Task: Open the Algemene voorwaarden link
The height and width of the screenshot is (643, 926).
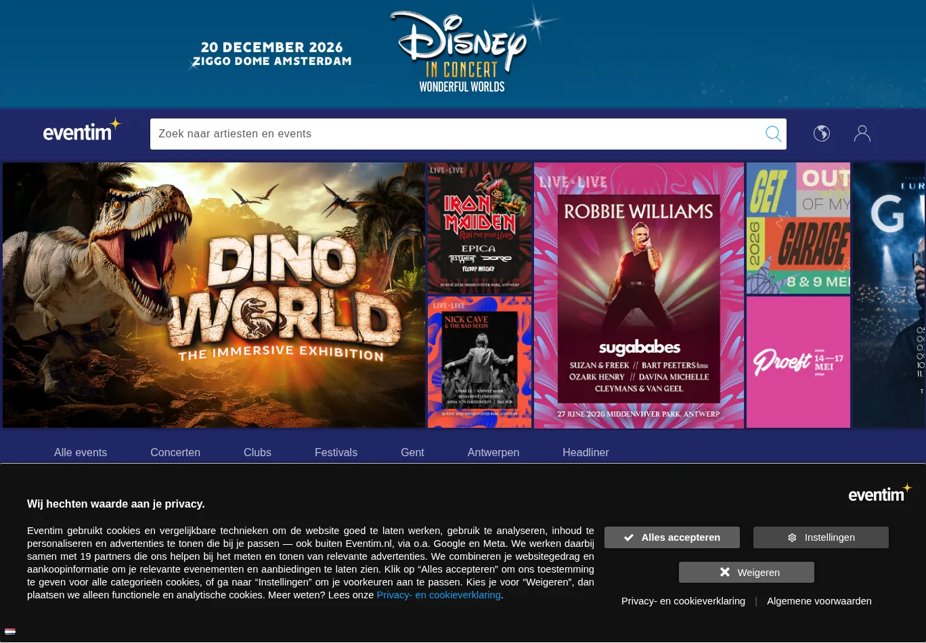Action: 819,601
